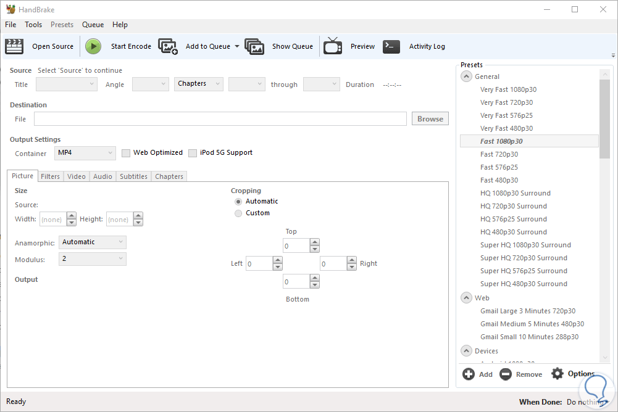Open the Add to Queue dropdown arrow
The image size is (618, 412).
point(237,46)
